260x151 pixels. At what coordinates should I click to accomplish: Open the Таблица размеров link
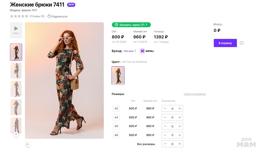pos(195,94)
